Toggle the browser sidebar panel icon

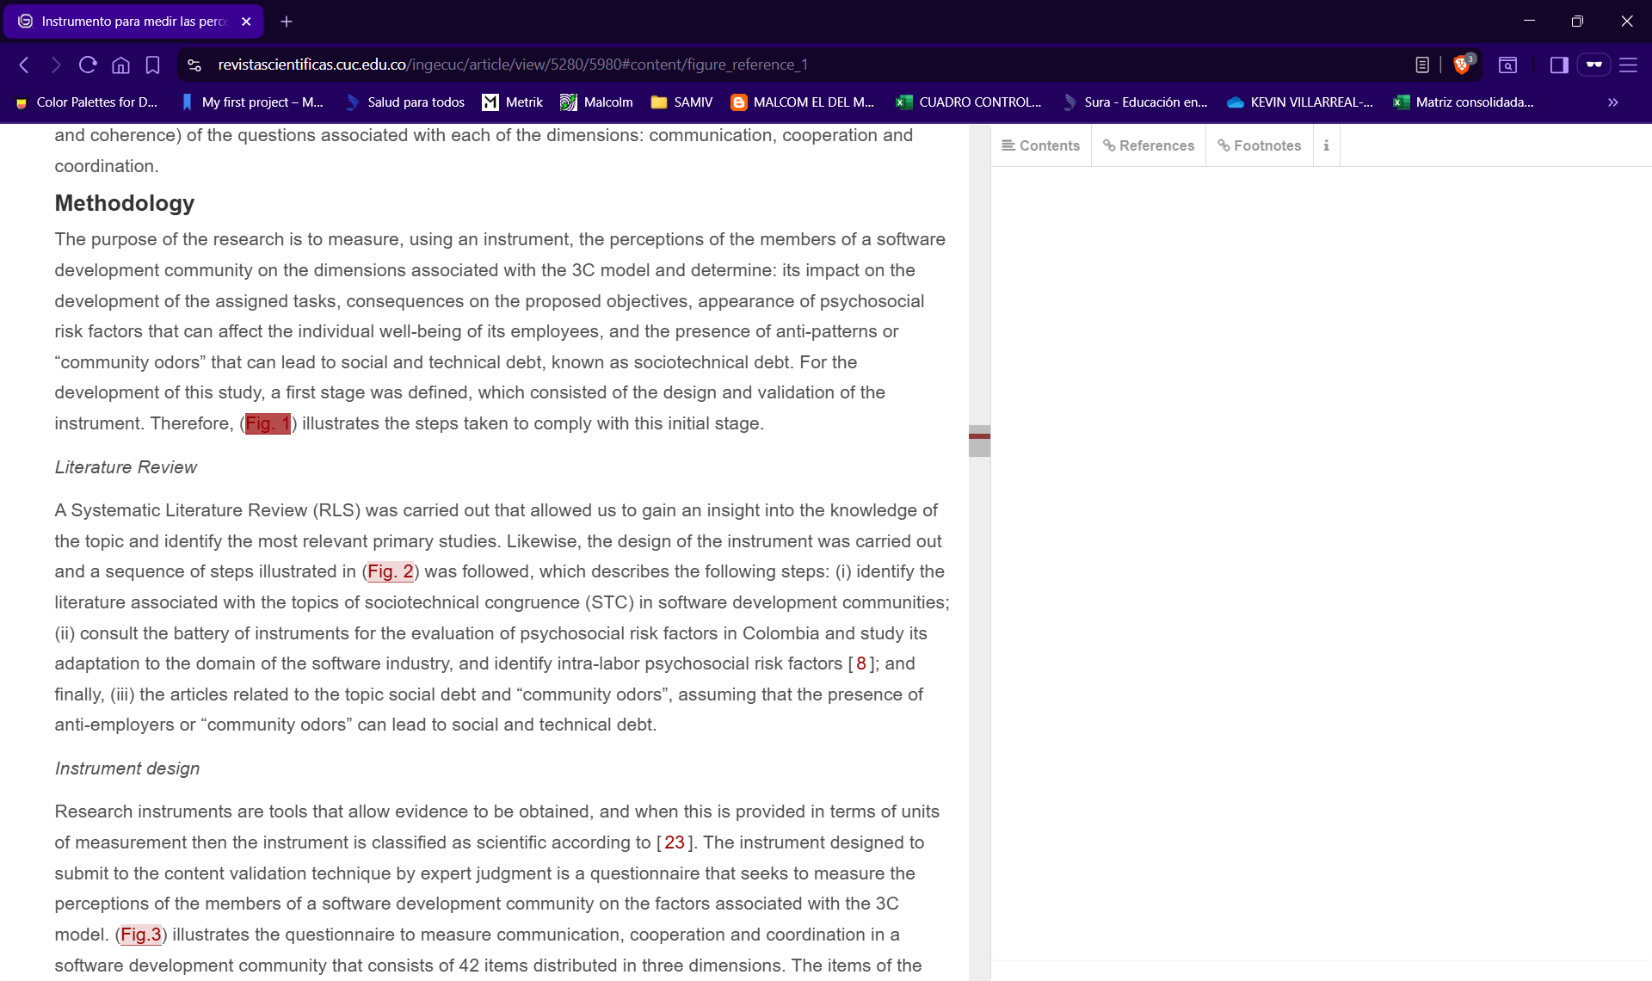pos(1558,65)
